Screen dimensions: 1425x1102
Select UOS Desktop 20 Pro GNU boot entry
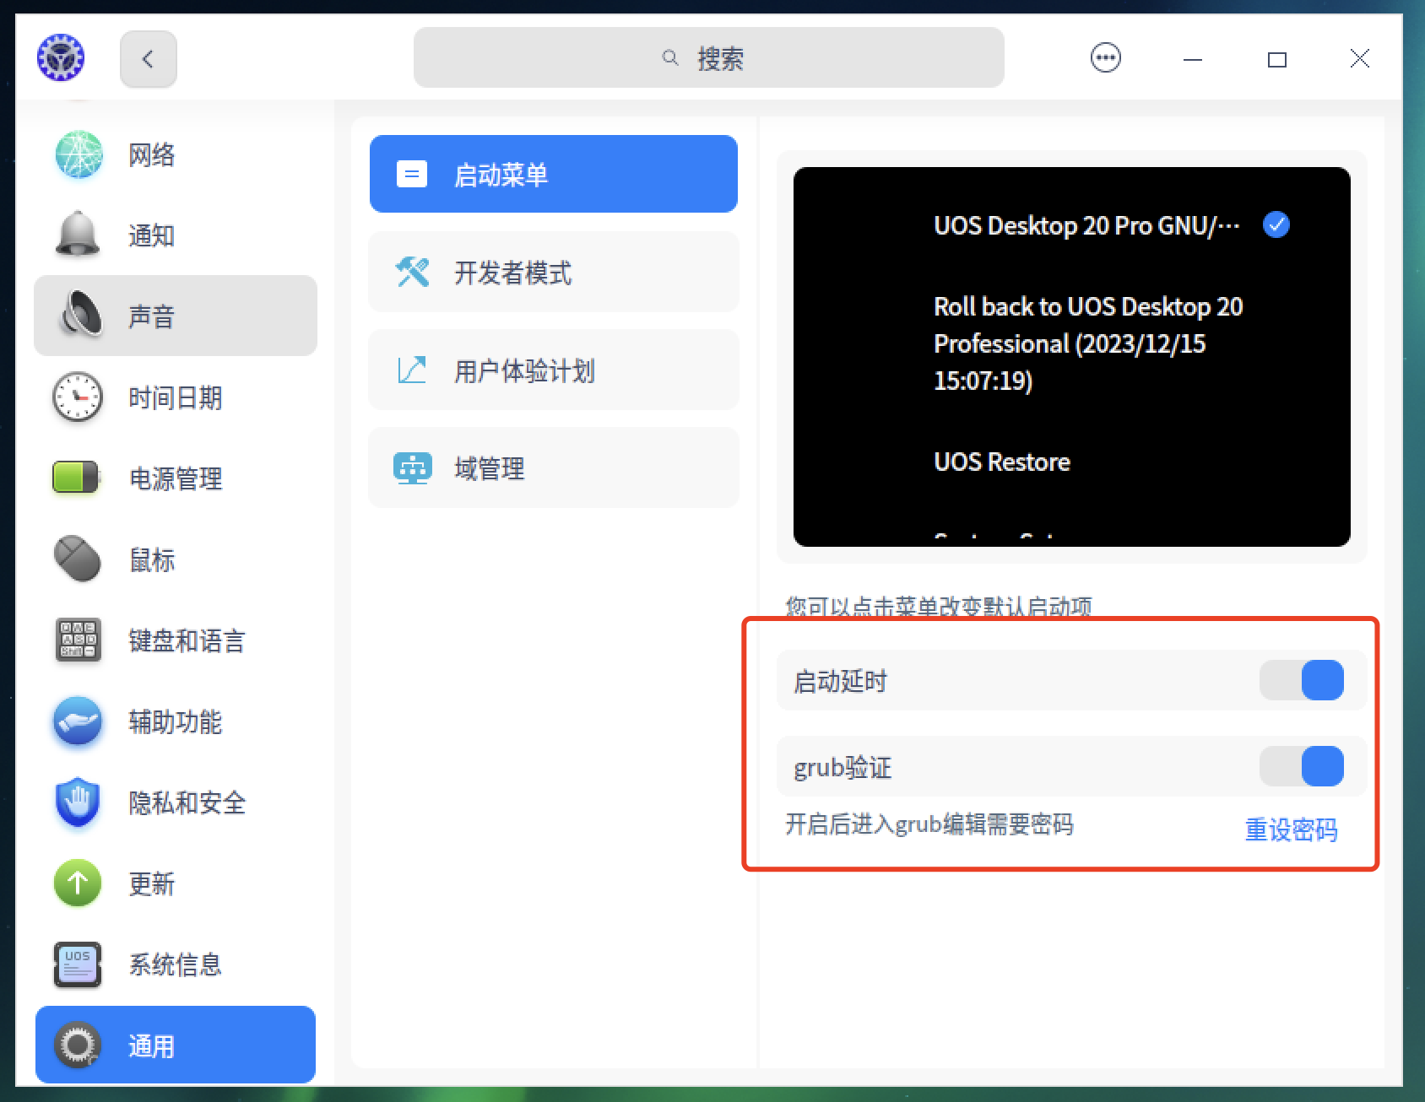1087,225
